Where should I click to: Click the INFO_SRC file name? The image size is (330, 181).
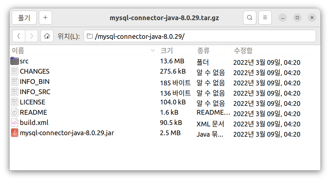[35, 92]
